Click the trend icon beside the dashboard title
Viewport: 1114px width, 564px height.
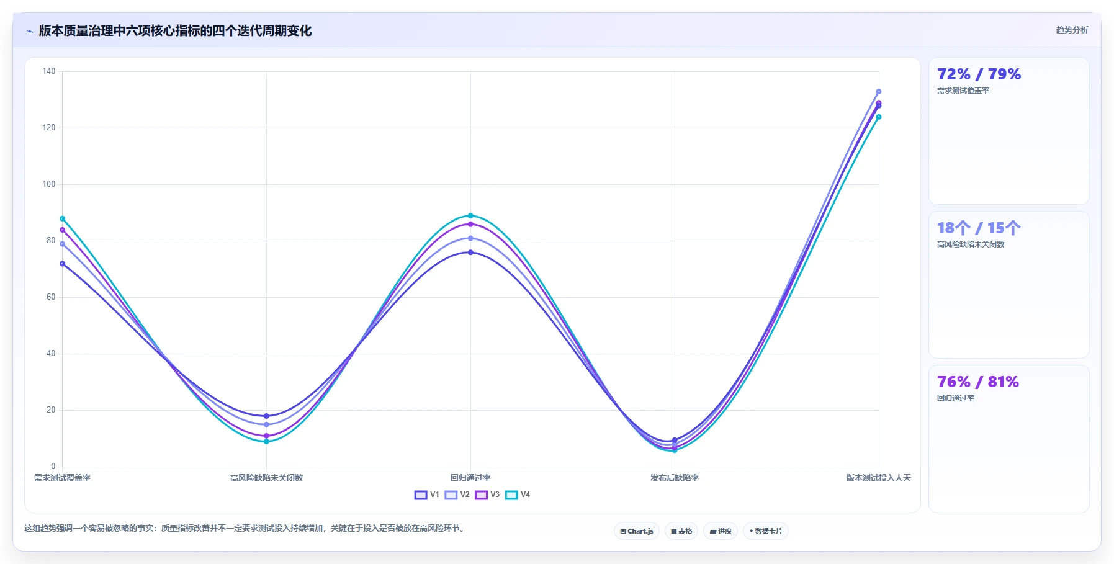pos(29,31)
